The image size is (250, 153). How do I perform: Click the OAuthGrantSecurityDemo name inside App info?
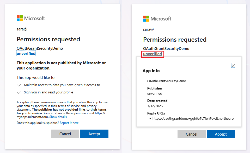click(167, 81)
